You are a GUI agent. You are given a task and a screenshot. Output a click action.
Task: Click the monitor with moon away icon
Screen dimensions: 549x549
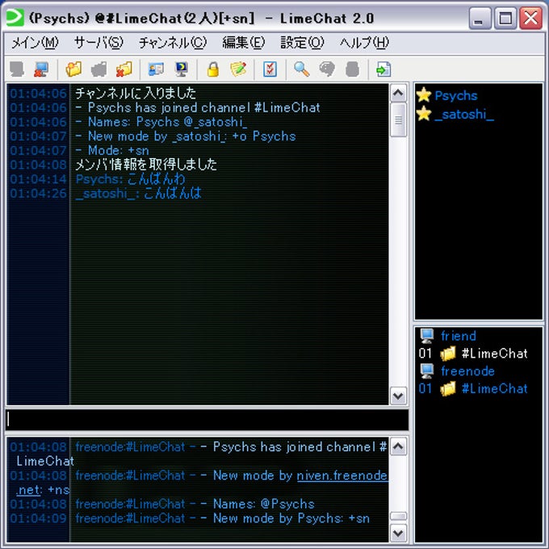(x=181, y=69)
